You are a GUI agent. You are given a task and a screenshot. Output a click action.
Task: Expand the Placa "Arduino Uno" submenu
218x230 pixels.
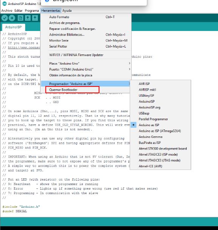pyautogui.click(x=86, y=63)
